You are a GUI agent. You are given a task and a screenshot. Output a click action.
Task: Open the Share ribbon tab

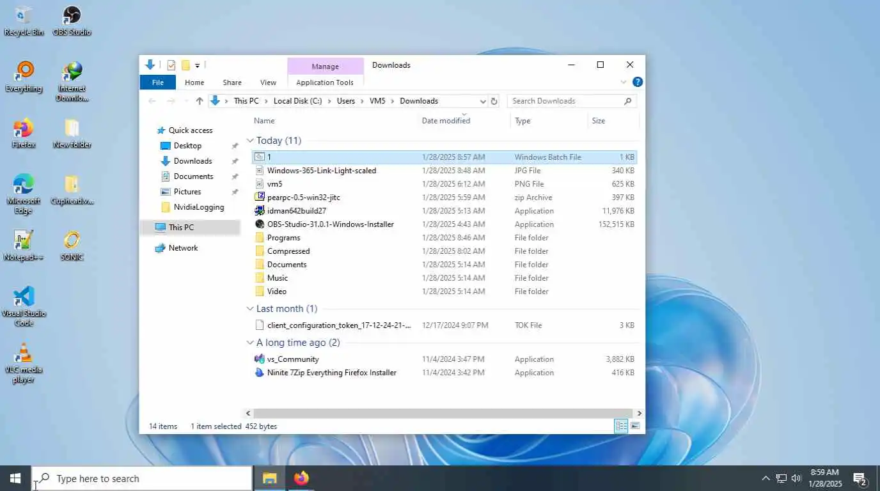point(232,82)
